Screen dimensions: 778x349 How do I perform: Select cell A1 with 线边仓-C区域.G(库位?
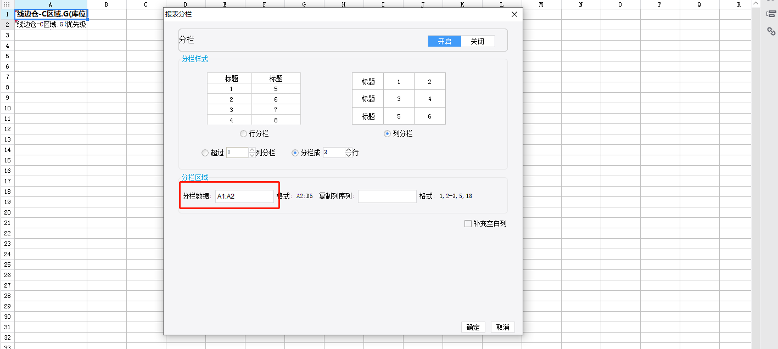point(51,14)
